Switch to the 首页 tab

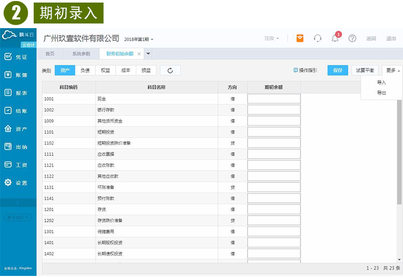[50, 54]
